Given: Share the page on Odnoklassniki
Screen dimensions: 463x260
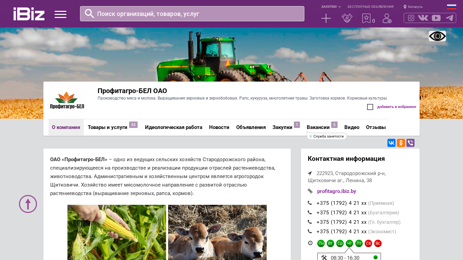Looking at the screenshot, I should point(401,143).
